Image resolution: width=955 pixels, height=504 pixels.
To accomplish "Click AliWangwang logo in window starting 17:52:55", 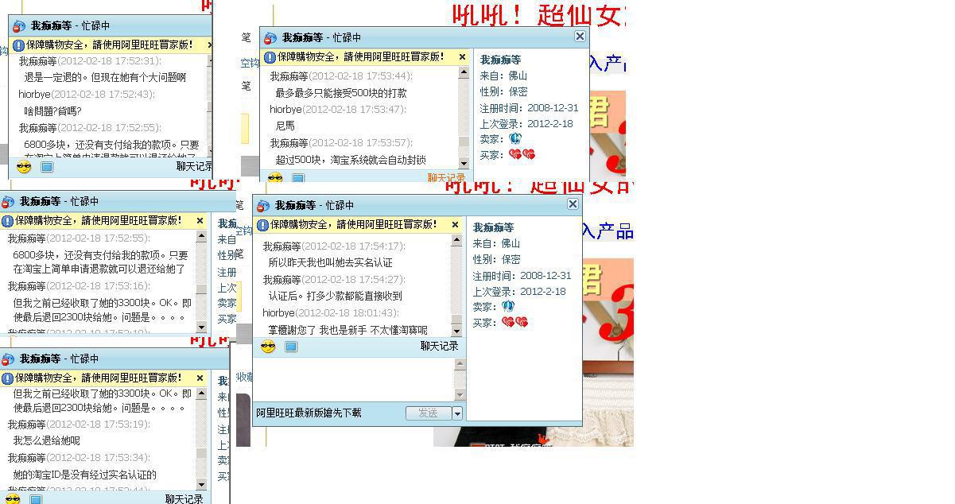I will coord(8,203).
